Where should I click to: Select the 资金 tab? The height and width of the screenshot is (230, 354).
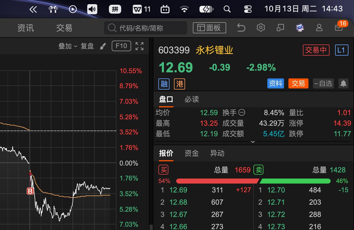click(192, 153)
